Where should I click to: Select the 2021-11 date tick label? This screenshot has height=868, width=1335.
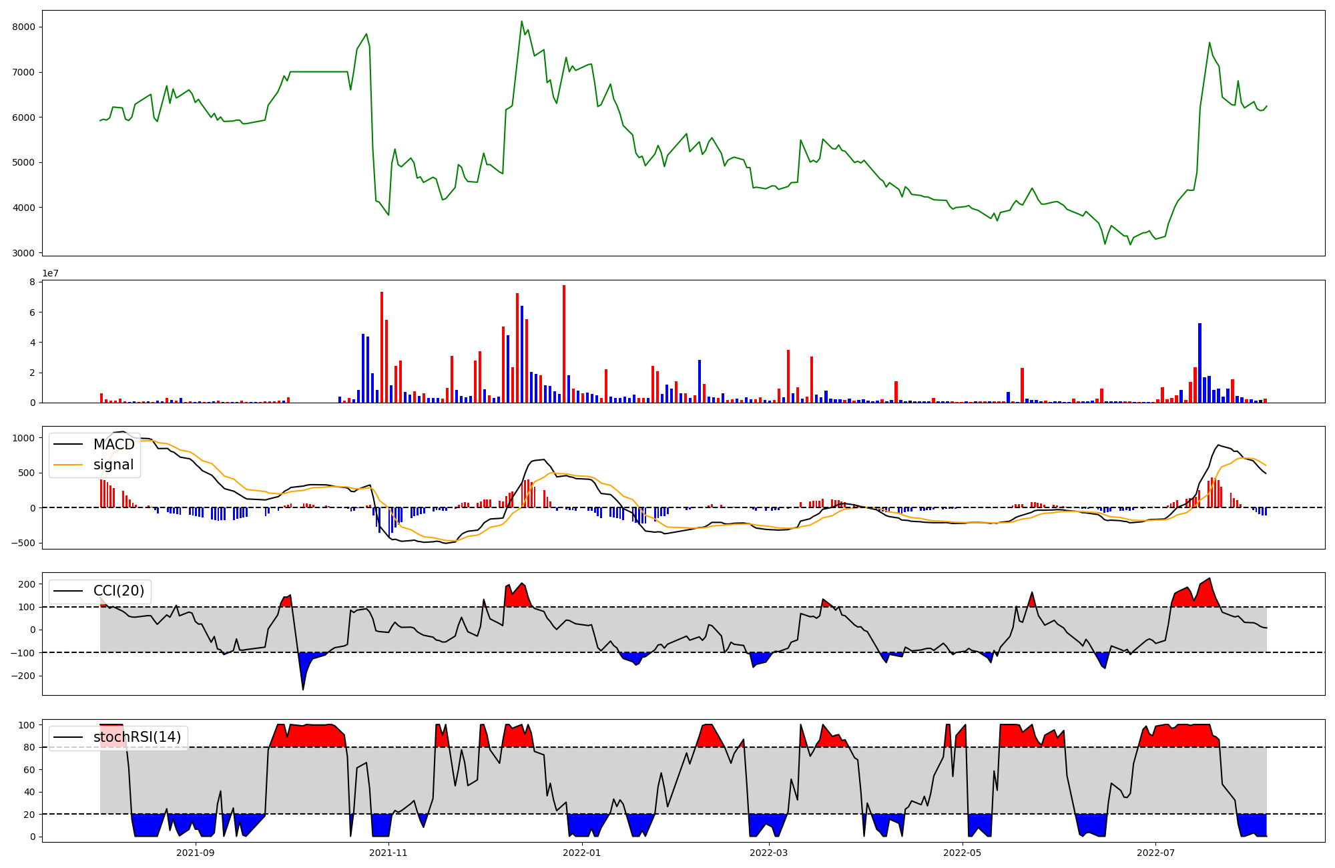coord(388,853)
